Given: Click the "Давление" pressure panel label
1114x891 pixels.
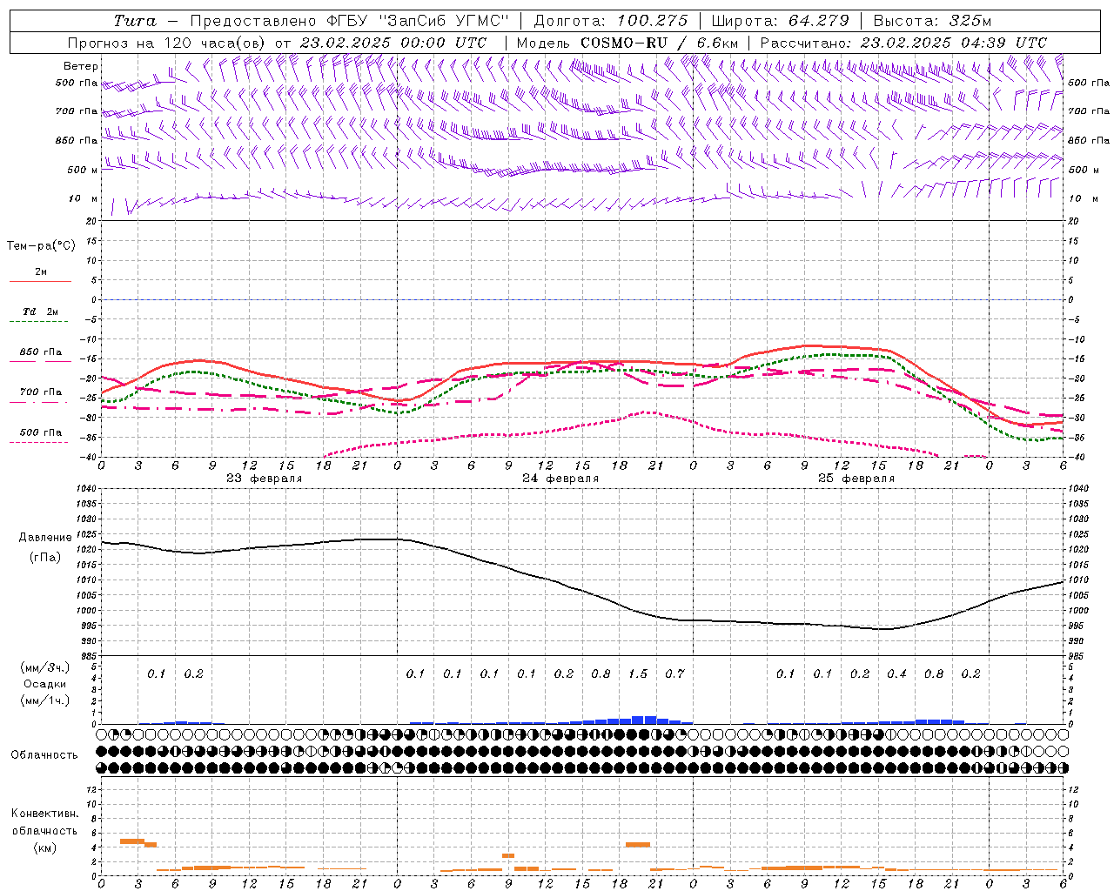Looking at the screenshot, I should point(44,538).
